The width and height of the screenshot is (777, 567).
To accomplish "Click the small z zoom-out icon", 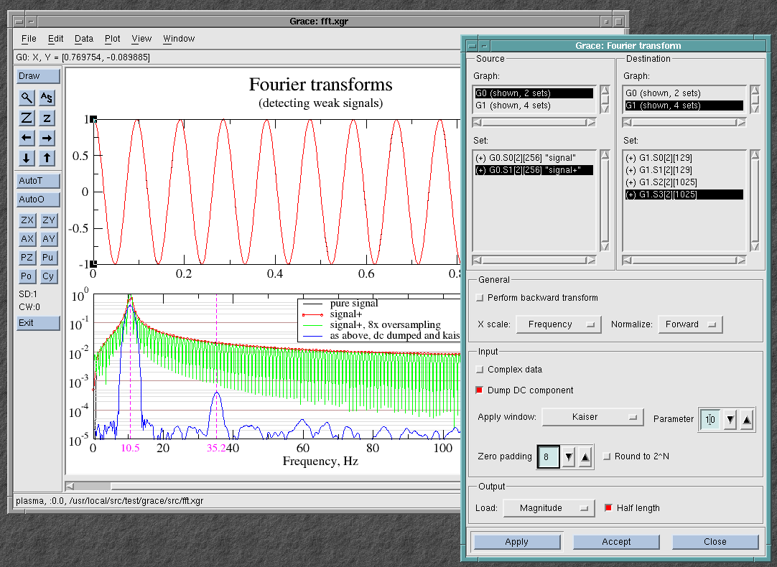I will (x=47, y=118).
